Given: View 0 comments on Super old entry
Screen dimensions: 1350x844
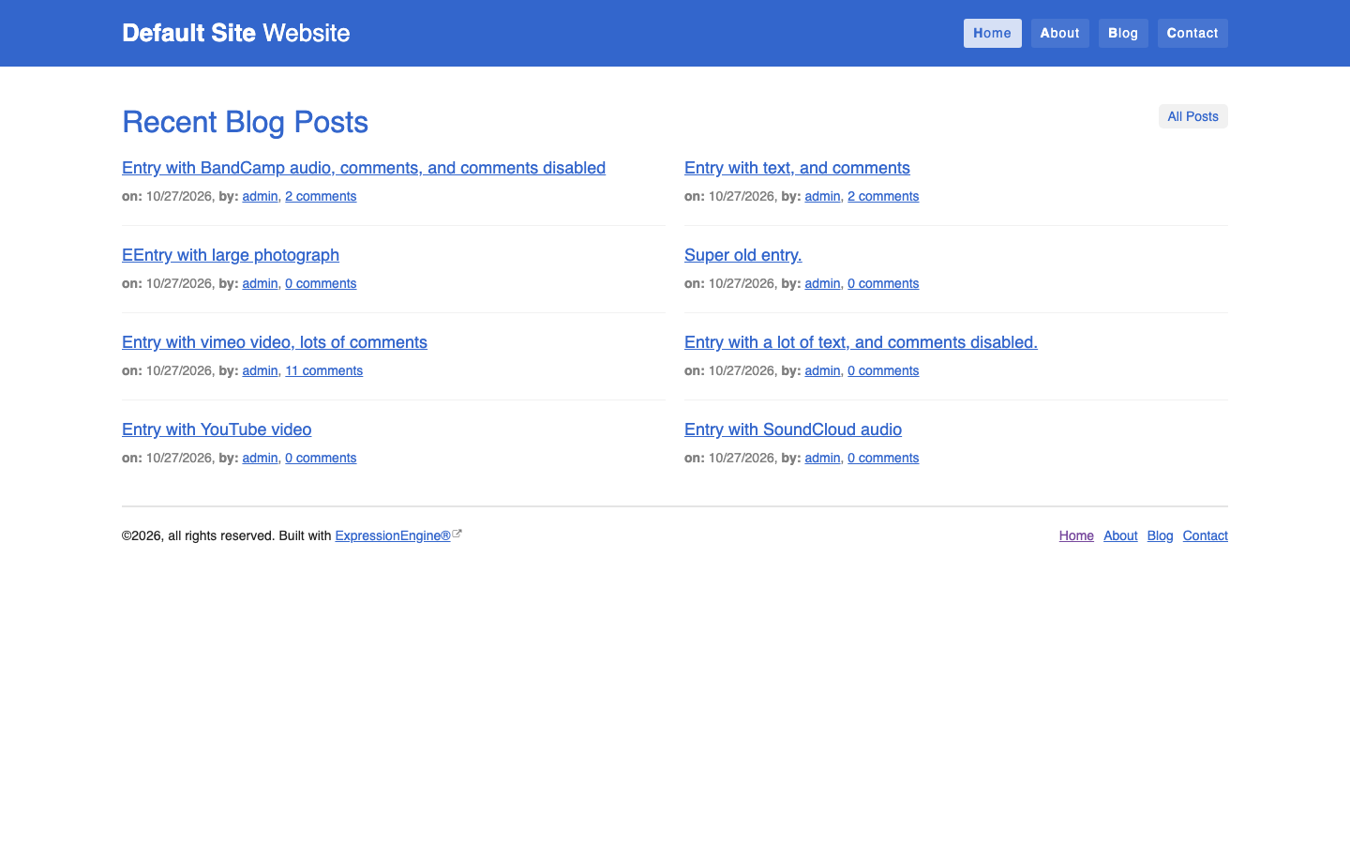Looking at the screenshot, I should click(883, 283).
